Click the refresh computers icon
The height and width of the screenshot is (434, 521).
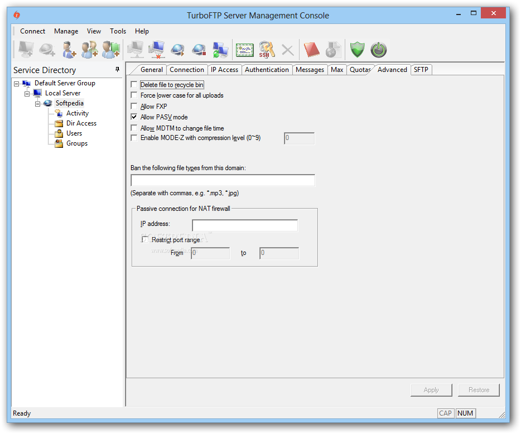pyautogui.click(x=220, y=50)
